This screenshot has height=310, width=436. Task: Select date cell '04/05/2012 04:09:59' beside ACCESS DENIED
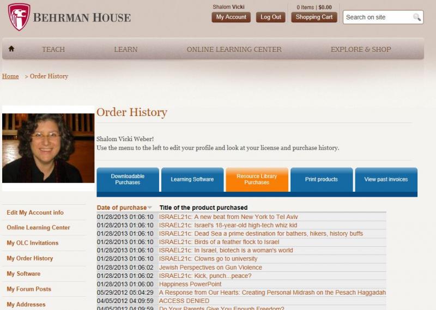click(125, 301)
